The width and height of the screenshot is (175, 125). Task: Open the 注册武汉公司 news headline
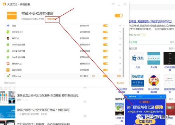click(x=48, y=95)
